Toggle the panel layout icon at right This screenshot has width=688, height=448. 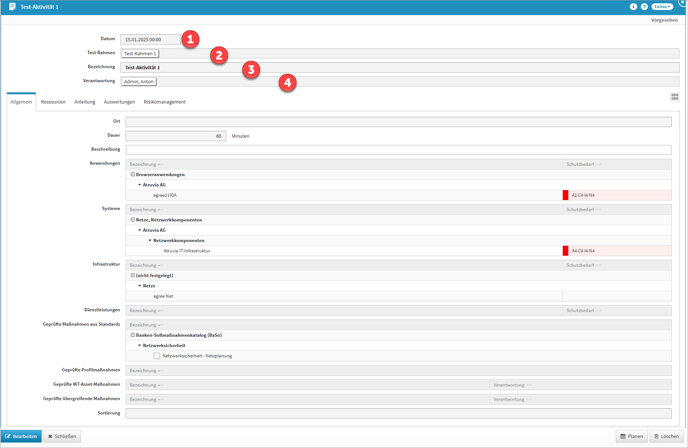coord(675,97)
